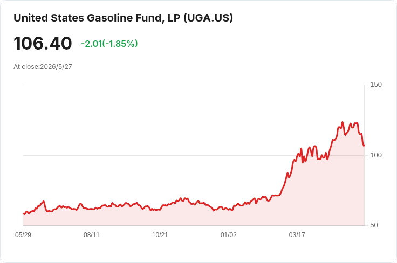Click the UGA.US ticker symbol in the title

(x=208, y=18)
